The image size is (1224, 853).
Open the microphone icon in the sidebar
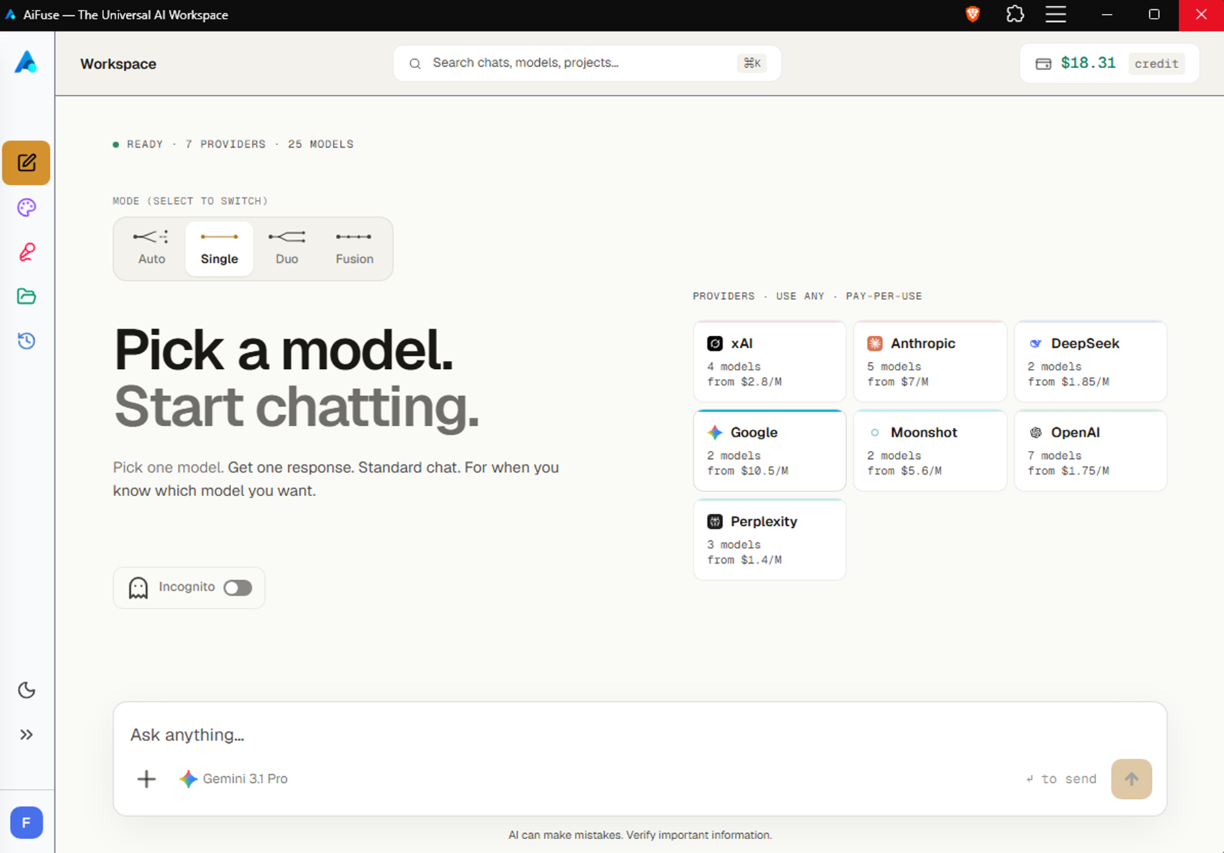pyautogui.click(x=26, y=252)
